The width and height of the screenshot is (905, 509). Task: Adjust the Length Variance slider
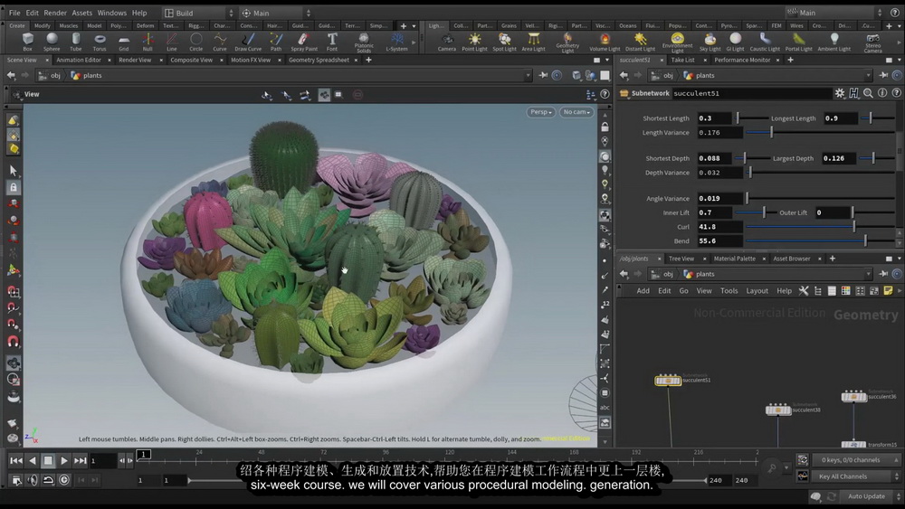click(820, 133)
